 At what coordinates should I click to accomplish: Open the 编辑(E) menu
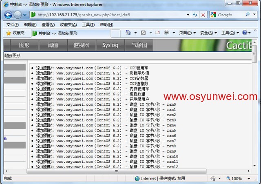point(30,25)
